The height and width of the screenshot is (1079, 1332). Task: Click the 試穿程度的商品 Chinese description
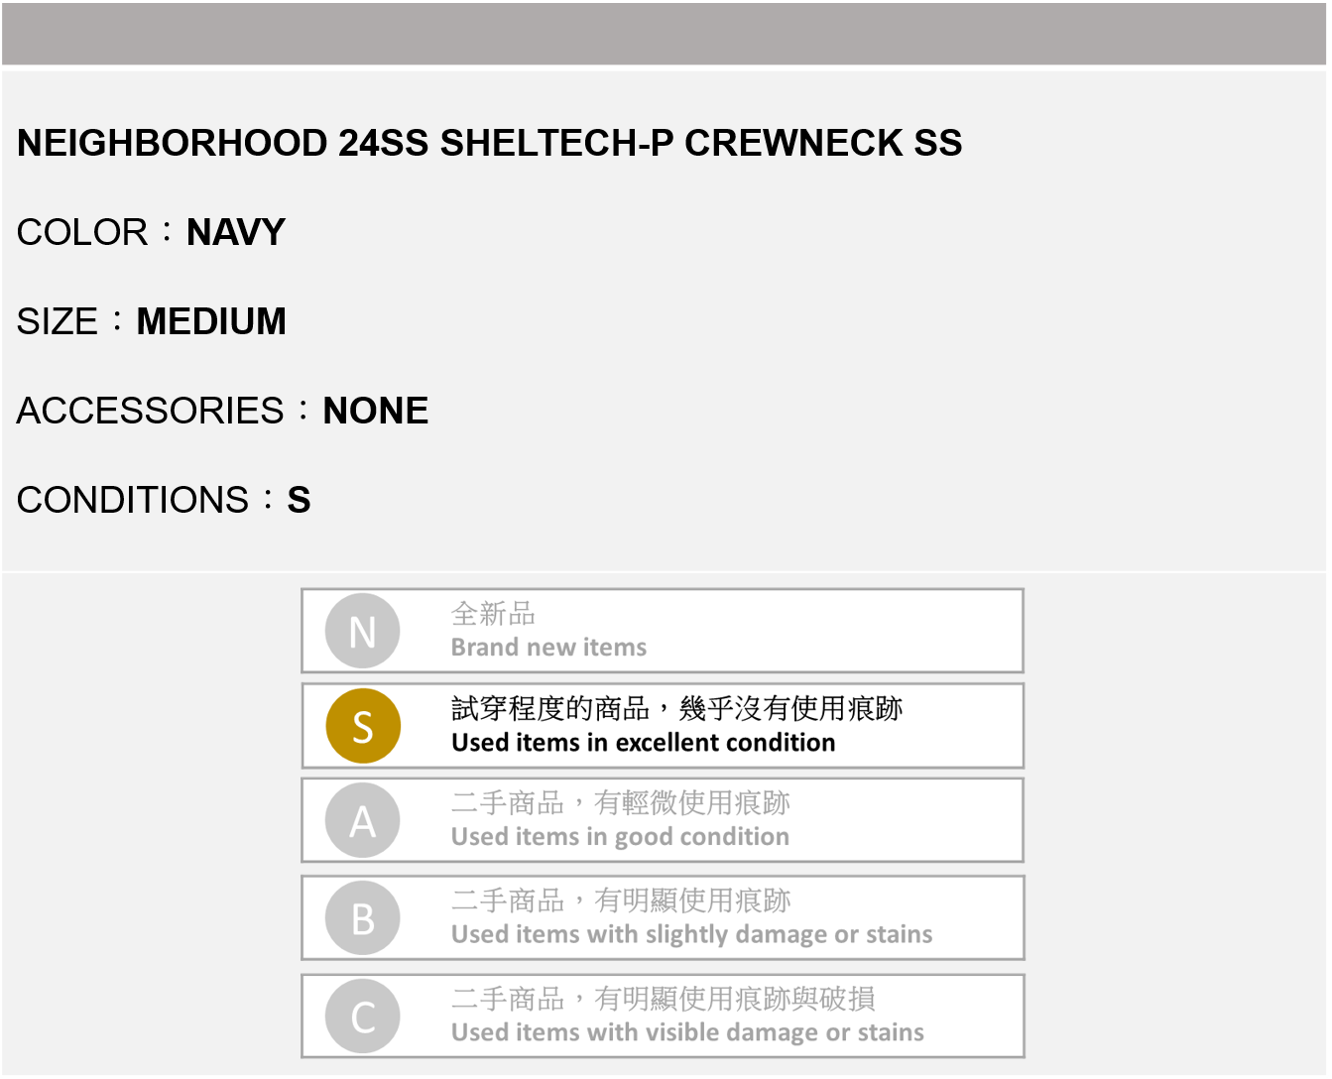(676, 708)
